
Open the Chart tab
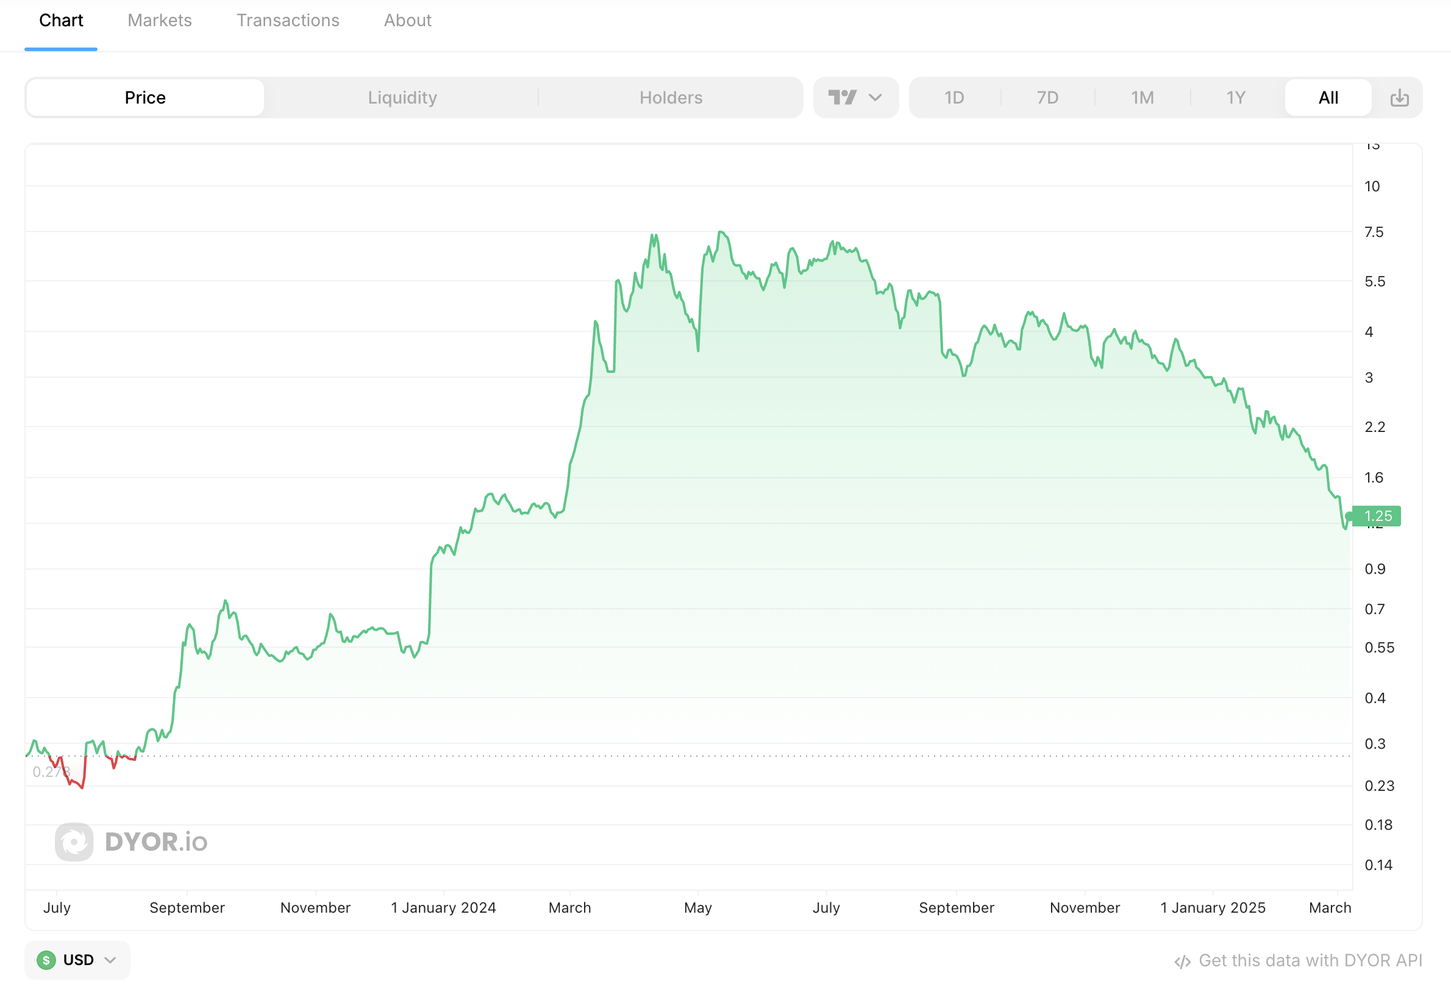(61, 21)
